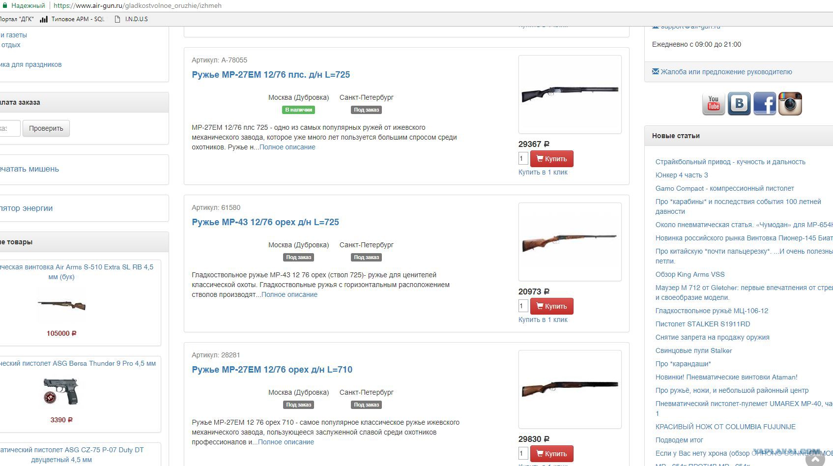Open the Обзор King Arms VSS article
The height and width of the screenshot is (466, 833).
[690, 274]
